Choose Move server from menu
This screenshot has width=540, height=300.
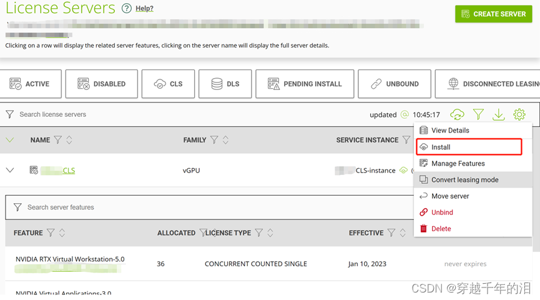pos(473,196)
